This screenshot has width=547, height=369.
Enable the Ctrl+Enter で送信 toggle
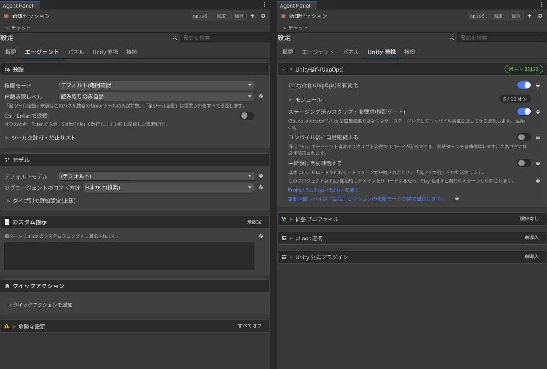coord(247,116)
